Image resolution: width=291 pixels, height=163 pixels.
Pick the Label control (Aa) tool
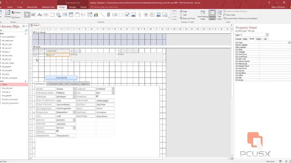point(40,14)
